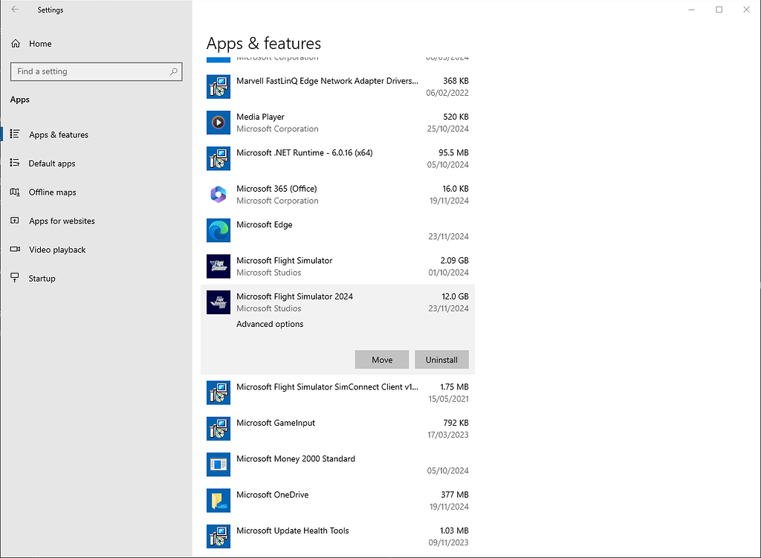Select Apps for websites
This screenshot has height=558, width=761.
coord(62,221)
